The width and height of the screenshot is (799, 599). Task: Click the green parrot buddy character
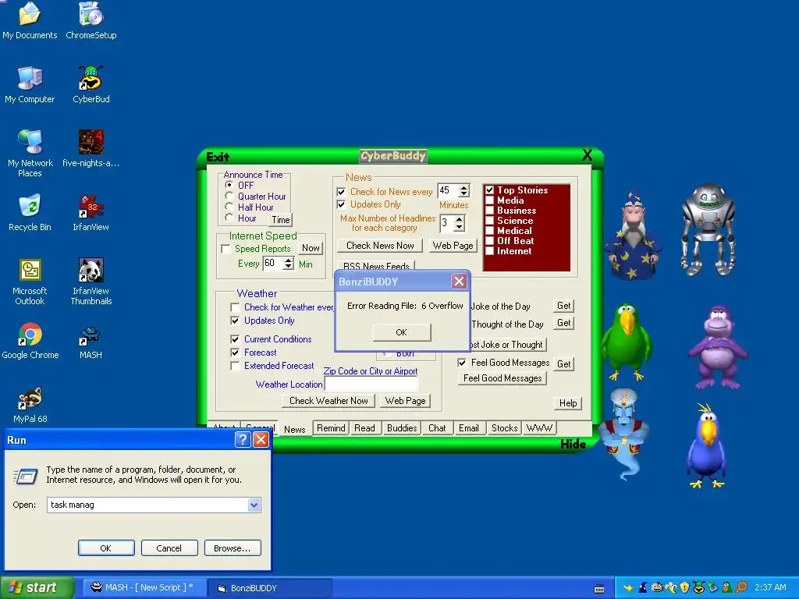pyautogui.click(x=626, y=342)
